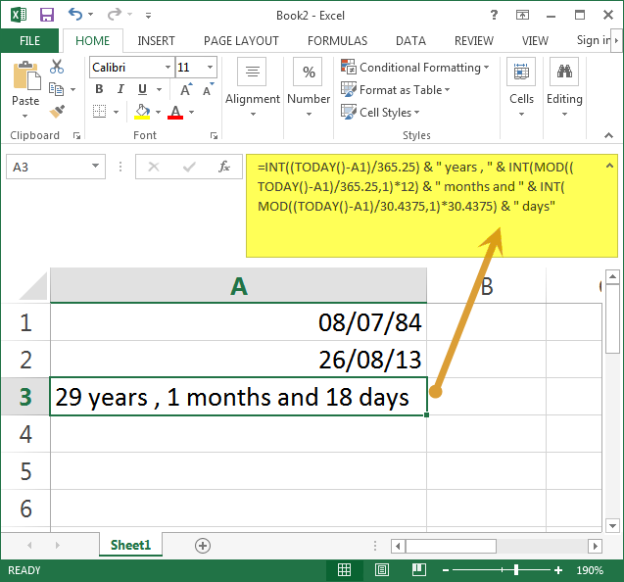Click the Increase Font Size icon
The height and width of the screenshot is (582, 624).
coord(186,89)
